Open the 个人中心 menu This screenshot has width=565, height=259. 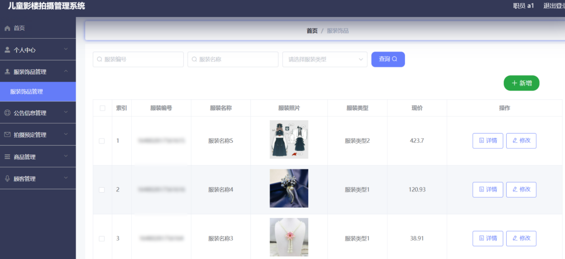pos(38,50)
